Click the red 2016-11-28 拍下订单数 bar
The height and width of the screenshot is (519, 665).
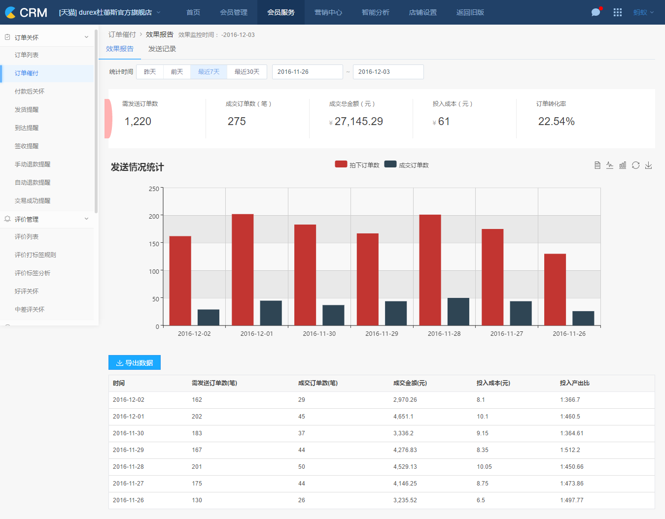click(x=430, y=270)
